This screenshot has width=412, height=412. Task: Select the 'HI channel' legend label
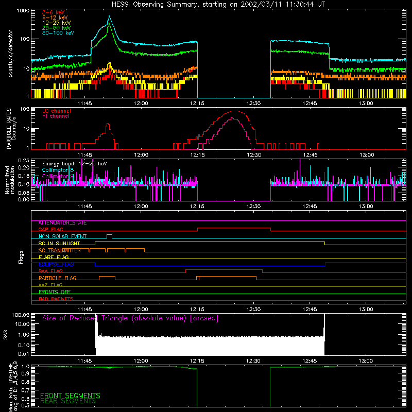[x=56, y=116]
